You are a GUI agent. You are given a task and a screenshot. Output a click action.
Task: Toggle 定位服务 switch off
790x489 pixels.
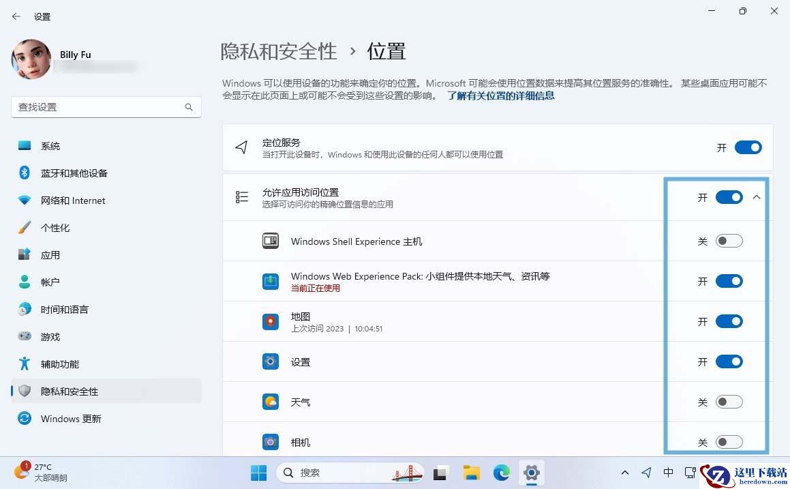tap(748, 148)
